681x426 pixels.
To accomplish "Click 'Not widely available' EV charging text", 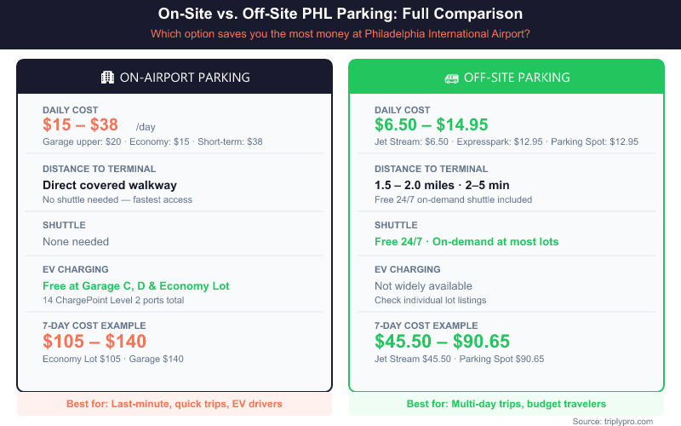I will [423, 285].
